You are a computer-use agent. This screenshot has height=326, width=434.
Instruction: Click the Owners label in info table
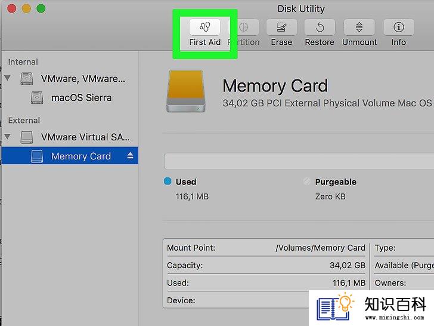(x=390, y=283)
